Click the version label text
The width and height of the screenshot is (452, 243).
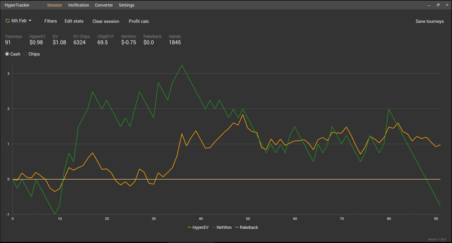(x=437, y=239)
